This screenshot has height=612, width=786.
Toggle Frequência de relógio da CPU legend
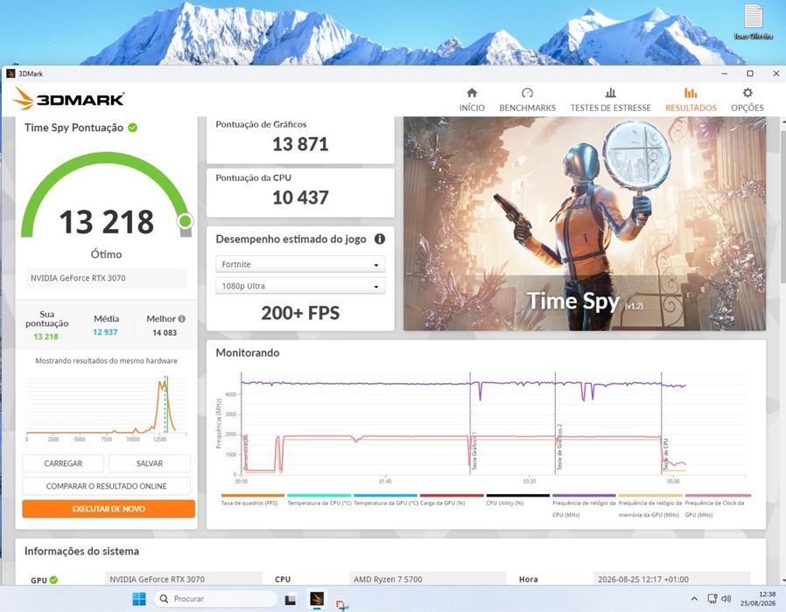point(584,506)
